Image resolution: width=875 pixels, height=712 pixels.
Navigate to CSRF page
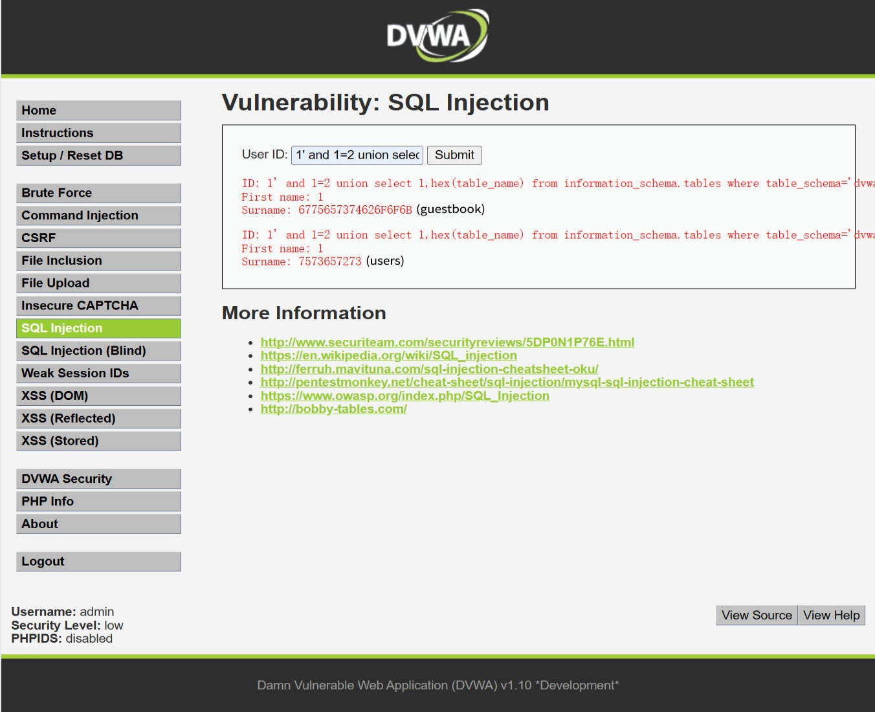[x=98, y=238]
